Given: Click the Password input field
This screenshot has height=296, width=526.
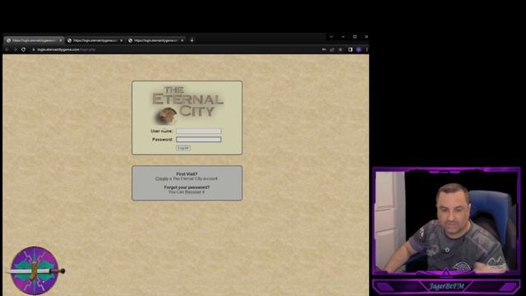Looking at the screenshot, I should [x=199, y=139].
